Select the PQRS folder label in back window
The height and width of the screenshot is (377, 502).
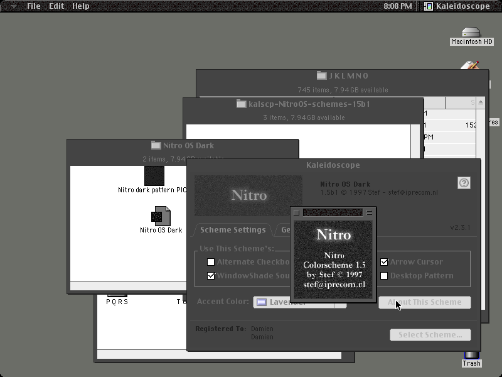[117, 302]
